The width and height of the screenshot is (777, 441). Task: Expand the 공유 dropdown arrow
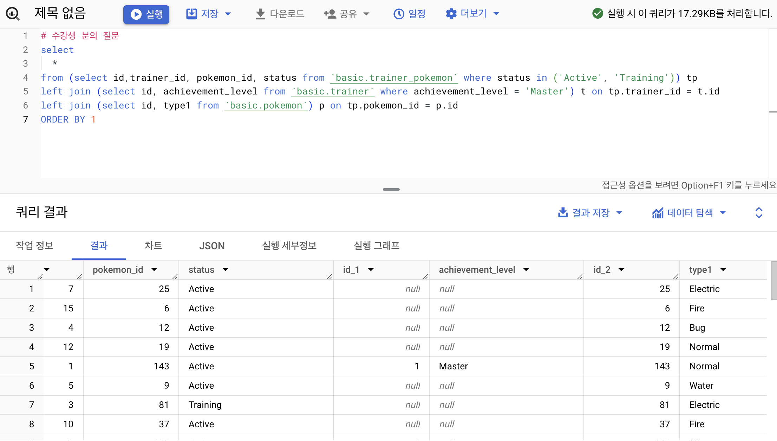coord(366,14)
